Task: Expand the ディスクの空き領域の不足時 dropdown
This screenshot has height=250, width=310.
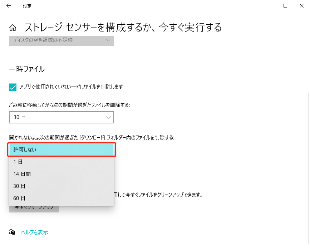Action: (61, 40)
